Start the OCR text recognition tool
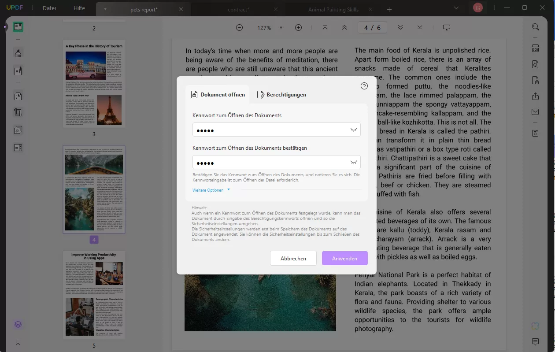 point(535,48)
